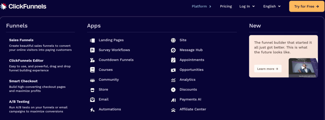Click the Payments AI icon
Viewport: 325px width, 120px height.
(x=173, y=100)
